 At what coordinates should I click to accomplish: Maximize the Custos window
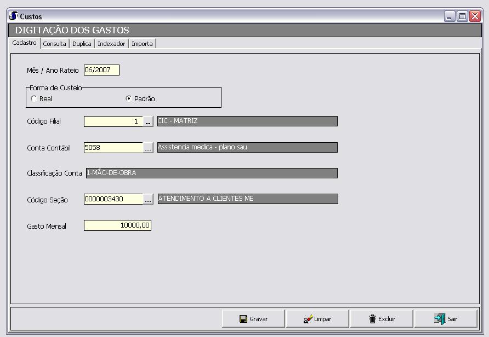[x=463, y=16]
